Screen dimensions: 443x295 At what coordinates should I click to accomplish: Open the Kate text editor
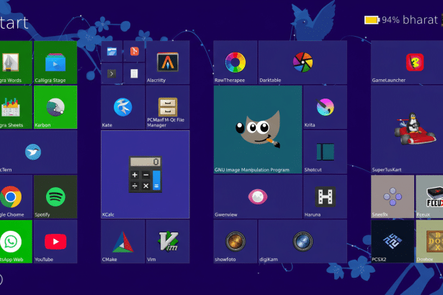(x=123, y=107)
